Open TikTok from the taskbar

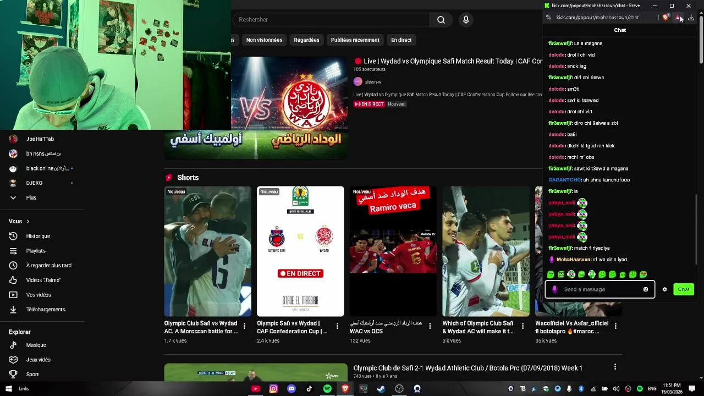pyautogui.click(x=309, y=389)
